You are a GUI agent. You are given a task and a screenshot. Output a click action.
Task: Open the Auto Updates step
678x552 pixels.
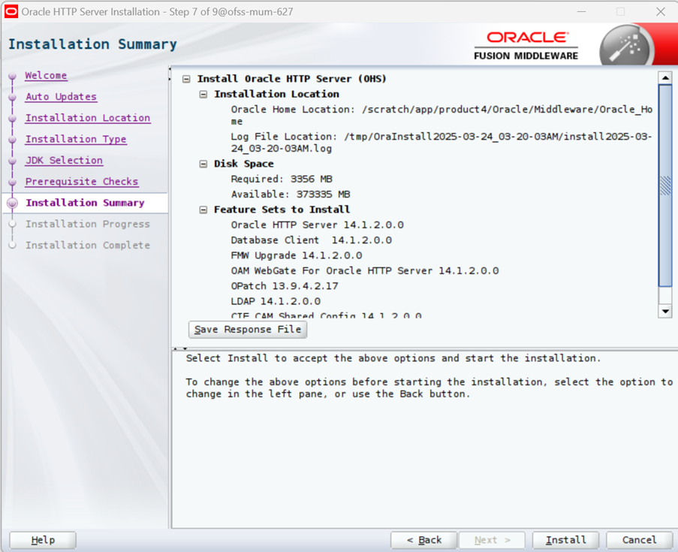[61, 96]
